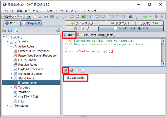This screenshot has width=167, height=118.
Task: Click the Persist Session floppy icon in main toolbar
Action: [46, 17]
